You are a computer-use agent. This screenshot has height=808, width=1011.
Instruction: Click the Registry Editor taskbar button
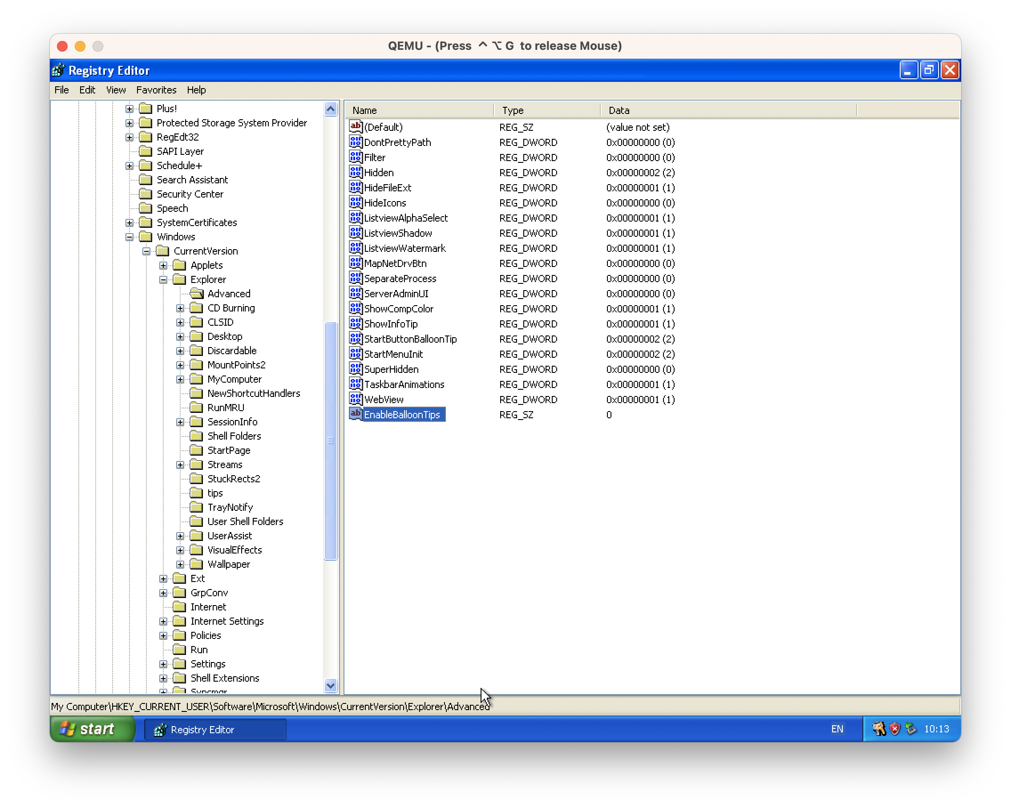pyautogui.click(x=215, y=729)
